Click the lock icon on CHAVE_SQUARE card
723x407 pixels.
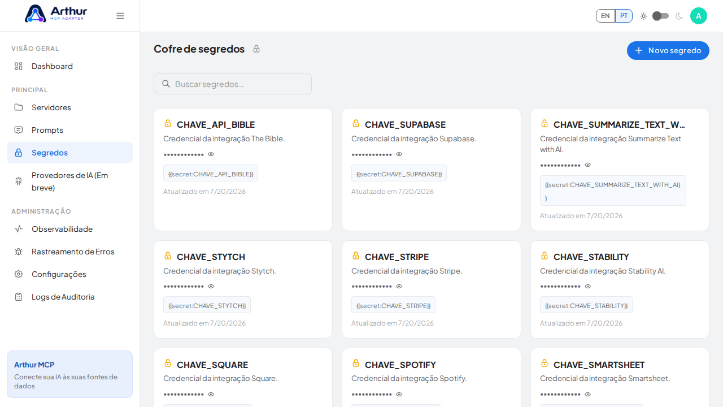point(168,363)
